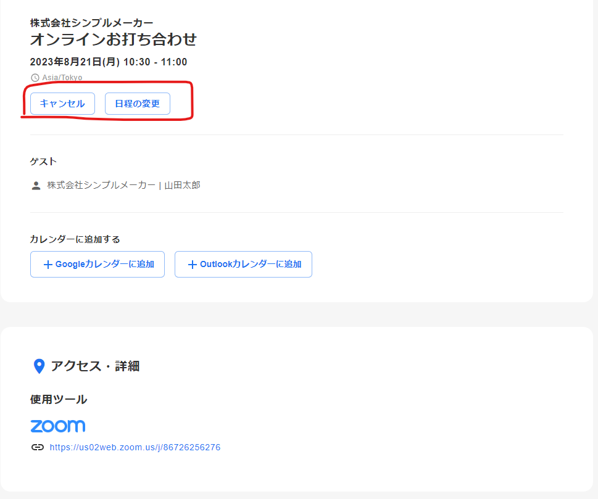This screenshot has height=499, width=598.
Task: Click the 使用ツール label
Action: (x=59, y=400)
